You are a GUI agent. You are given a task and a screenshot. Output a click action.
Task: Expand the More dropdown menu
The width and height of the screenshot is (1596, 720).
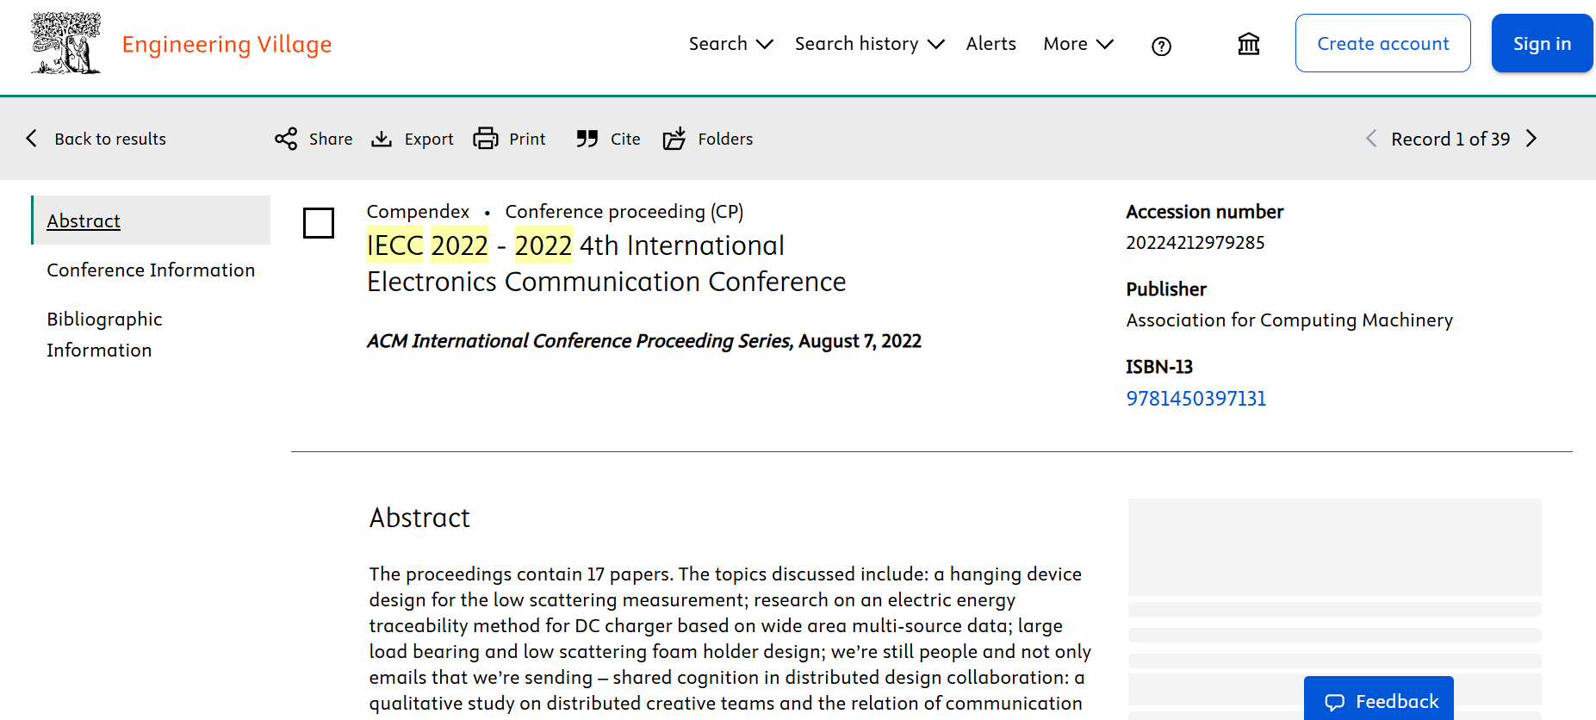click(1077, 44)
